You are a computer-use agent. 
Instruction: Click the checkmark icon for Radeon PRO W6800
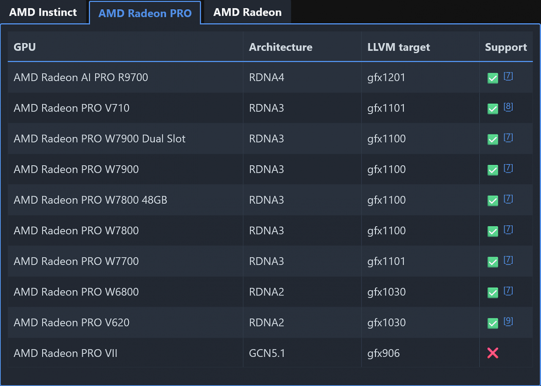(492, 293)
